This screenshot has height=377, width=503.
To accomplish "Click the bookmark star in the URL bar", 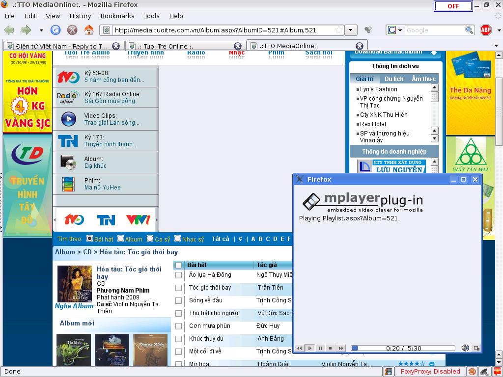I will [x=339, y=30].
